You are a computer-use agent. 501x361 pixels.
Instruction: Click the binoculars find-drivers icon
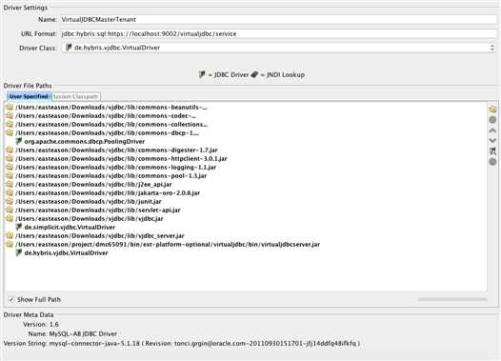492,151
